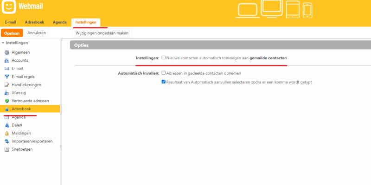Viewport: 371px width, 185px height.
Task: Open Afwezig out-of-office icon
Action: tap(7, 93)
